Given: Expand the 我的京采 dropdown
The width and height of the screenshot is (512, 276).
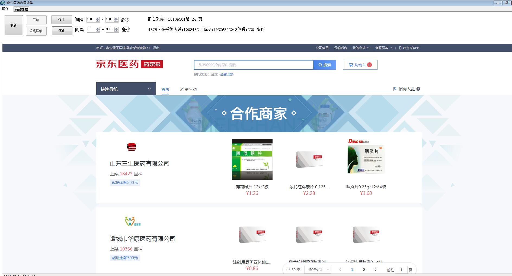Looking at the screenshot, I should pyautogui.click(x=361, y=48).
